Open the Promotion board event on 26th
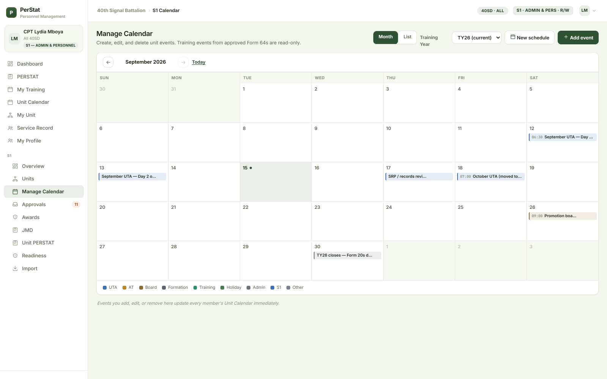 pos(563,216)
